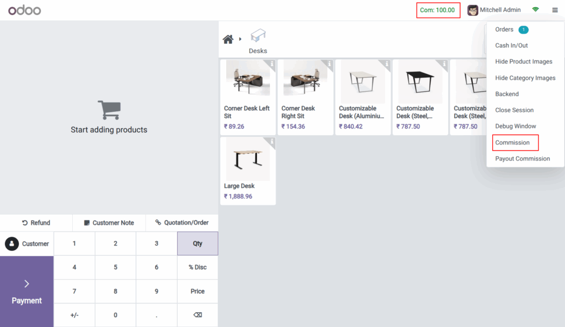Screen dimensions: 565x327
Task: Click the Com: 100.00 commission badge
Action: 438,9
